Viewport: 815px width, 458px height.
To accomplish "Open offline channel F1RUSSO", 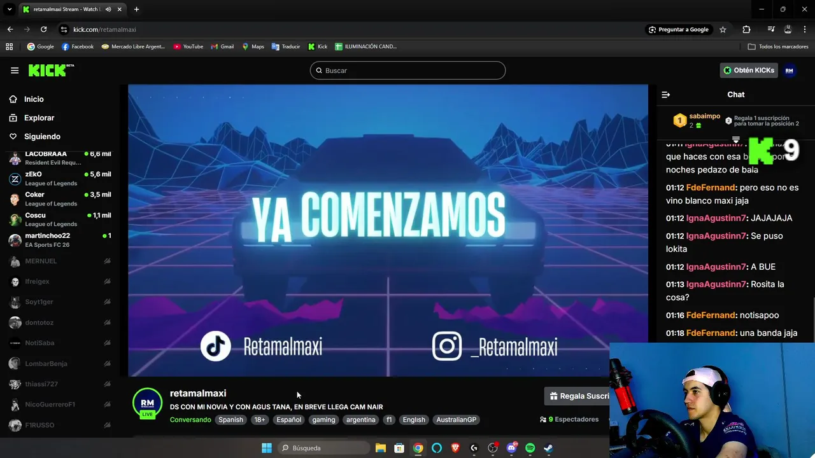I will (60, 425).
